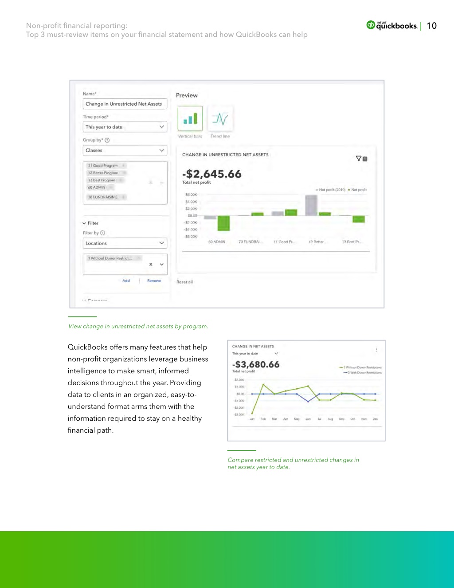This screenshot has width=454, height=588.
Task: Clear location selection with the X icon
Action: [151, 264]
